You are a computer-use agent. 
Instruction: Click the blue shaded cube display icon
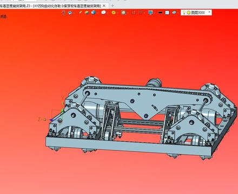pos(93,12)
